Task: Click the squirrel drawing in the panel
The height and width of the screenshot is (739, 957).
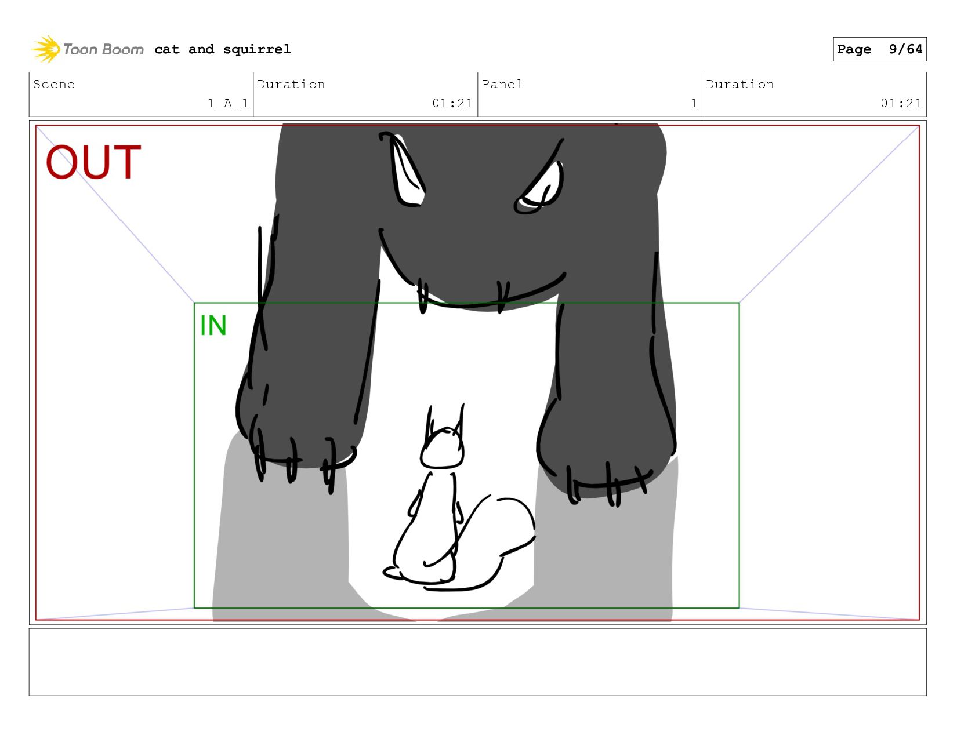Action: (458, 498)
